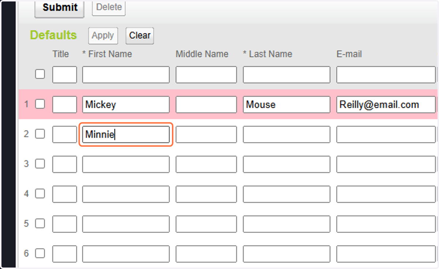Focus the defaults row Middle Name field
439x269 pixels.
pos(206,75)
